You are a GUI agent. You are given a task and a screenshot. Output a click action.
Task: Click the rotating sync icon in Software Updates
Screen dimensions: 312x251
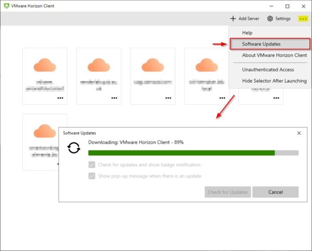point(74,148)
